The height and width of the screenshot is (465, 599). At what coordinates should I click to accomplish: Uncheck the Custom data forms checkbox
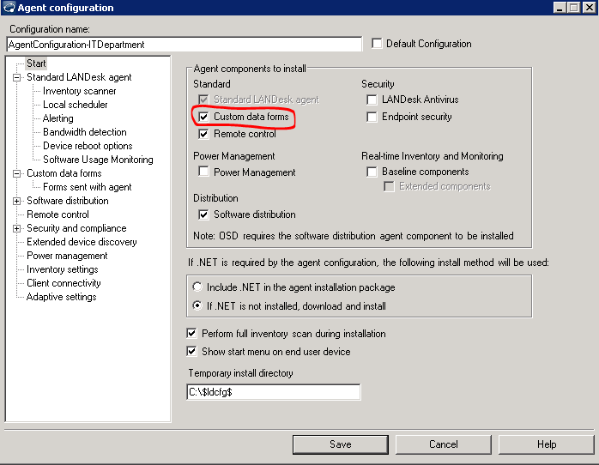(203, 117)
